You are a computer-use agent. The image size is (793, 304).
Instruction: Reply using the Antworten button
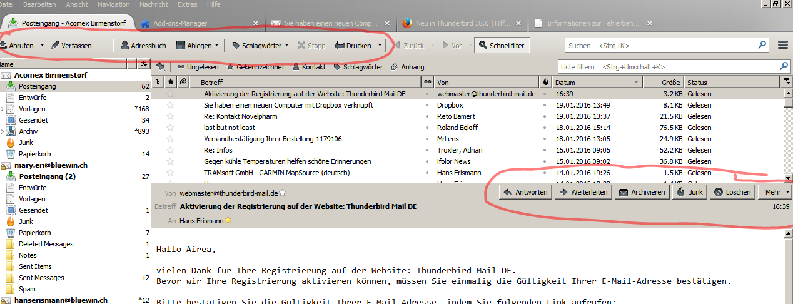[525, 192]
